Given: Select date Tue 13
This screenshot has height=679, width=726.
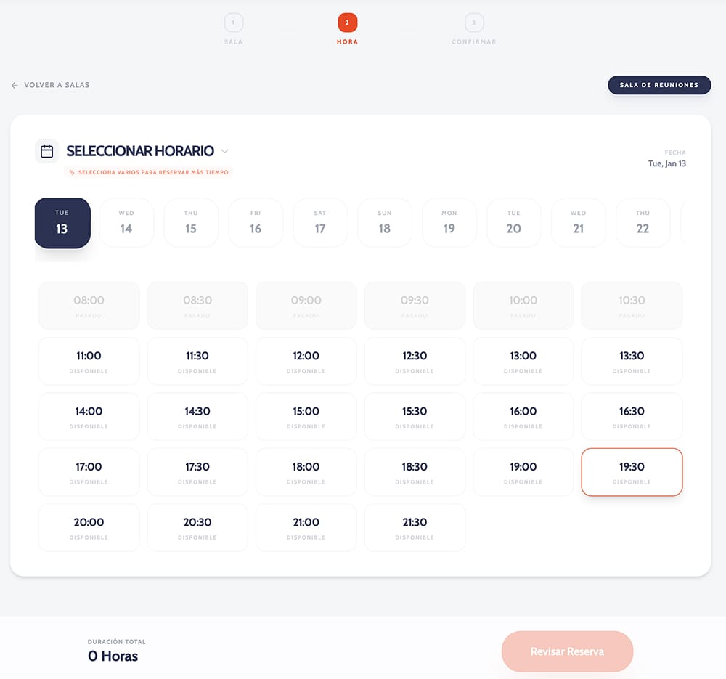Looking at the screenshot, I should tap(62, 223).
